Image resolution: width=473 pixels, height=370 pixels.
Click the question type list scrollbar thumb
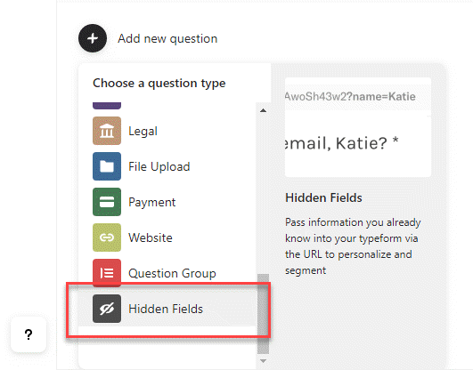pos(263,314)
